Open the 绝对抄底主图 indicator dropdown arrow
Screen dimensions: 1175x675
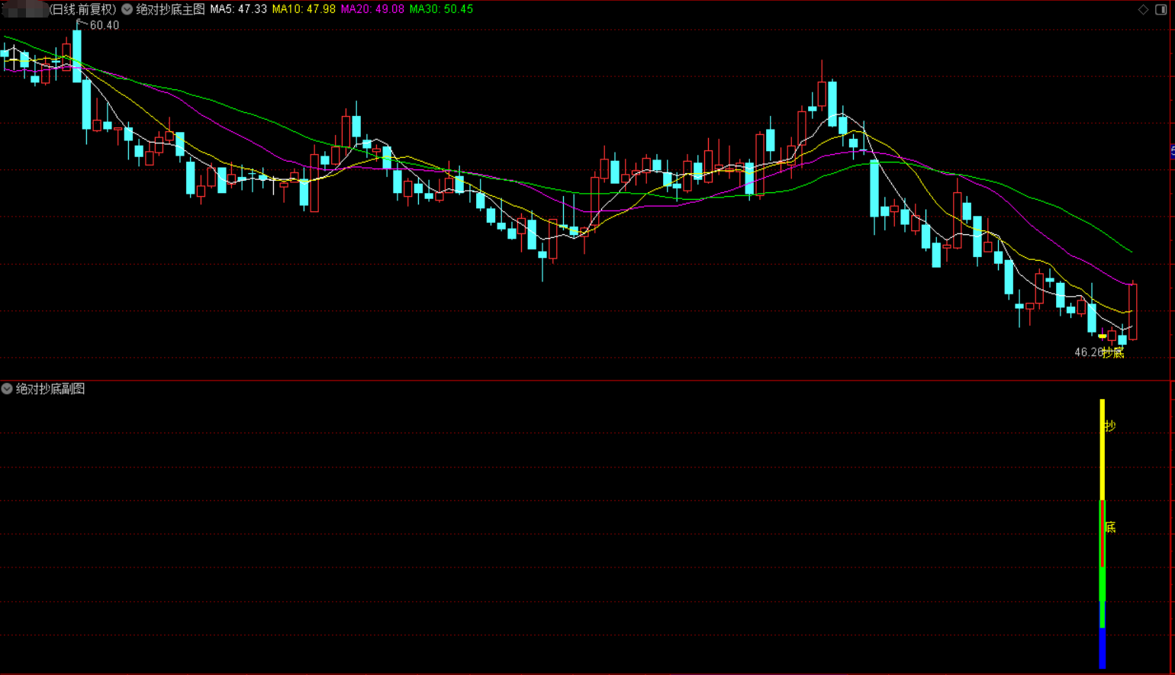127,9
